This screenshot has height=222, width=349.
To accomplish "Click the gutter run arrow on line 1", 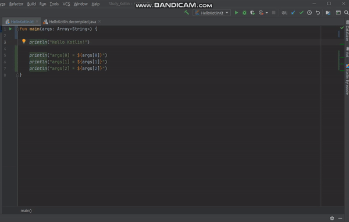I will pos(10,29).
